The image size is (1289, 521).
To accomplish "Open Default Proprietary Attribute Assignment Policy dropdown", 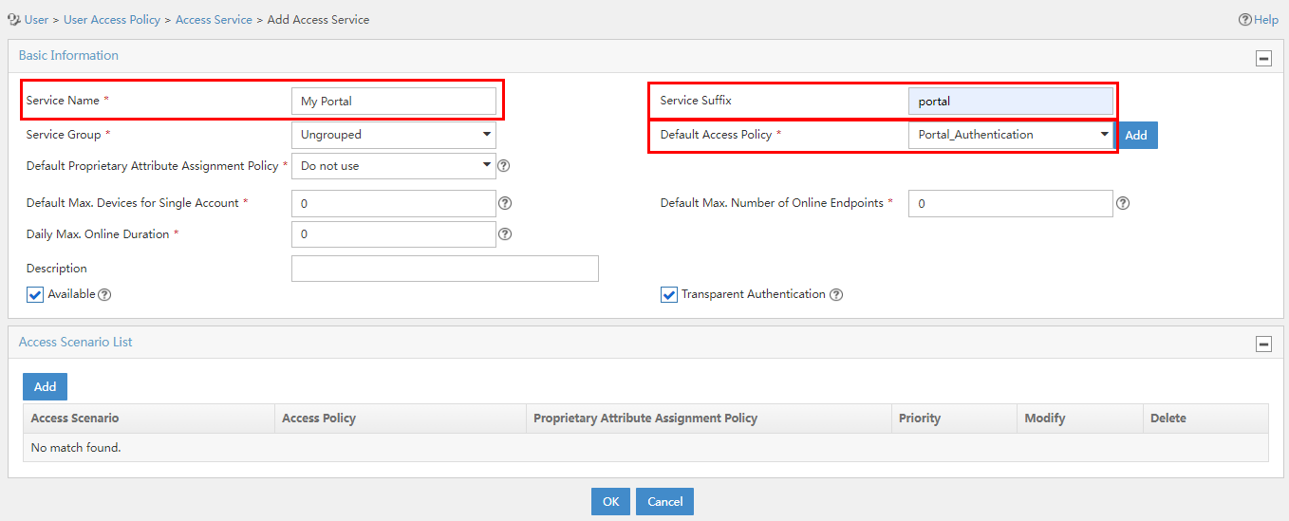I will click(394, 166).
